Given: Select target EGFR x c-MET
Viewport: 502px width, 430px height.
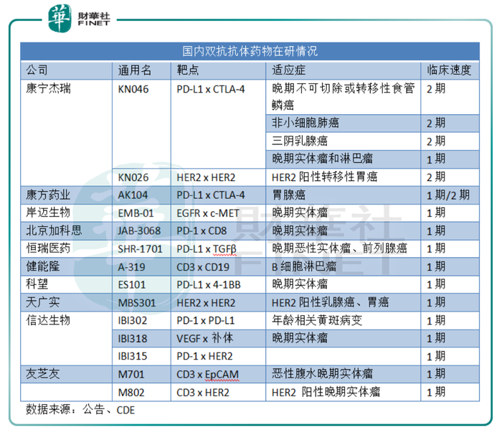Looking at the screenshot, I should pos(208,213).
